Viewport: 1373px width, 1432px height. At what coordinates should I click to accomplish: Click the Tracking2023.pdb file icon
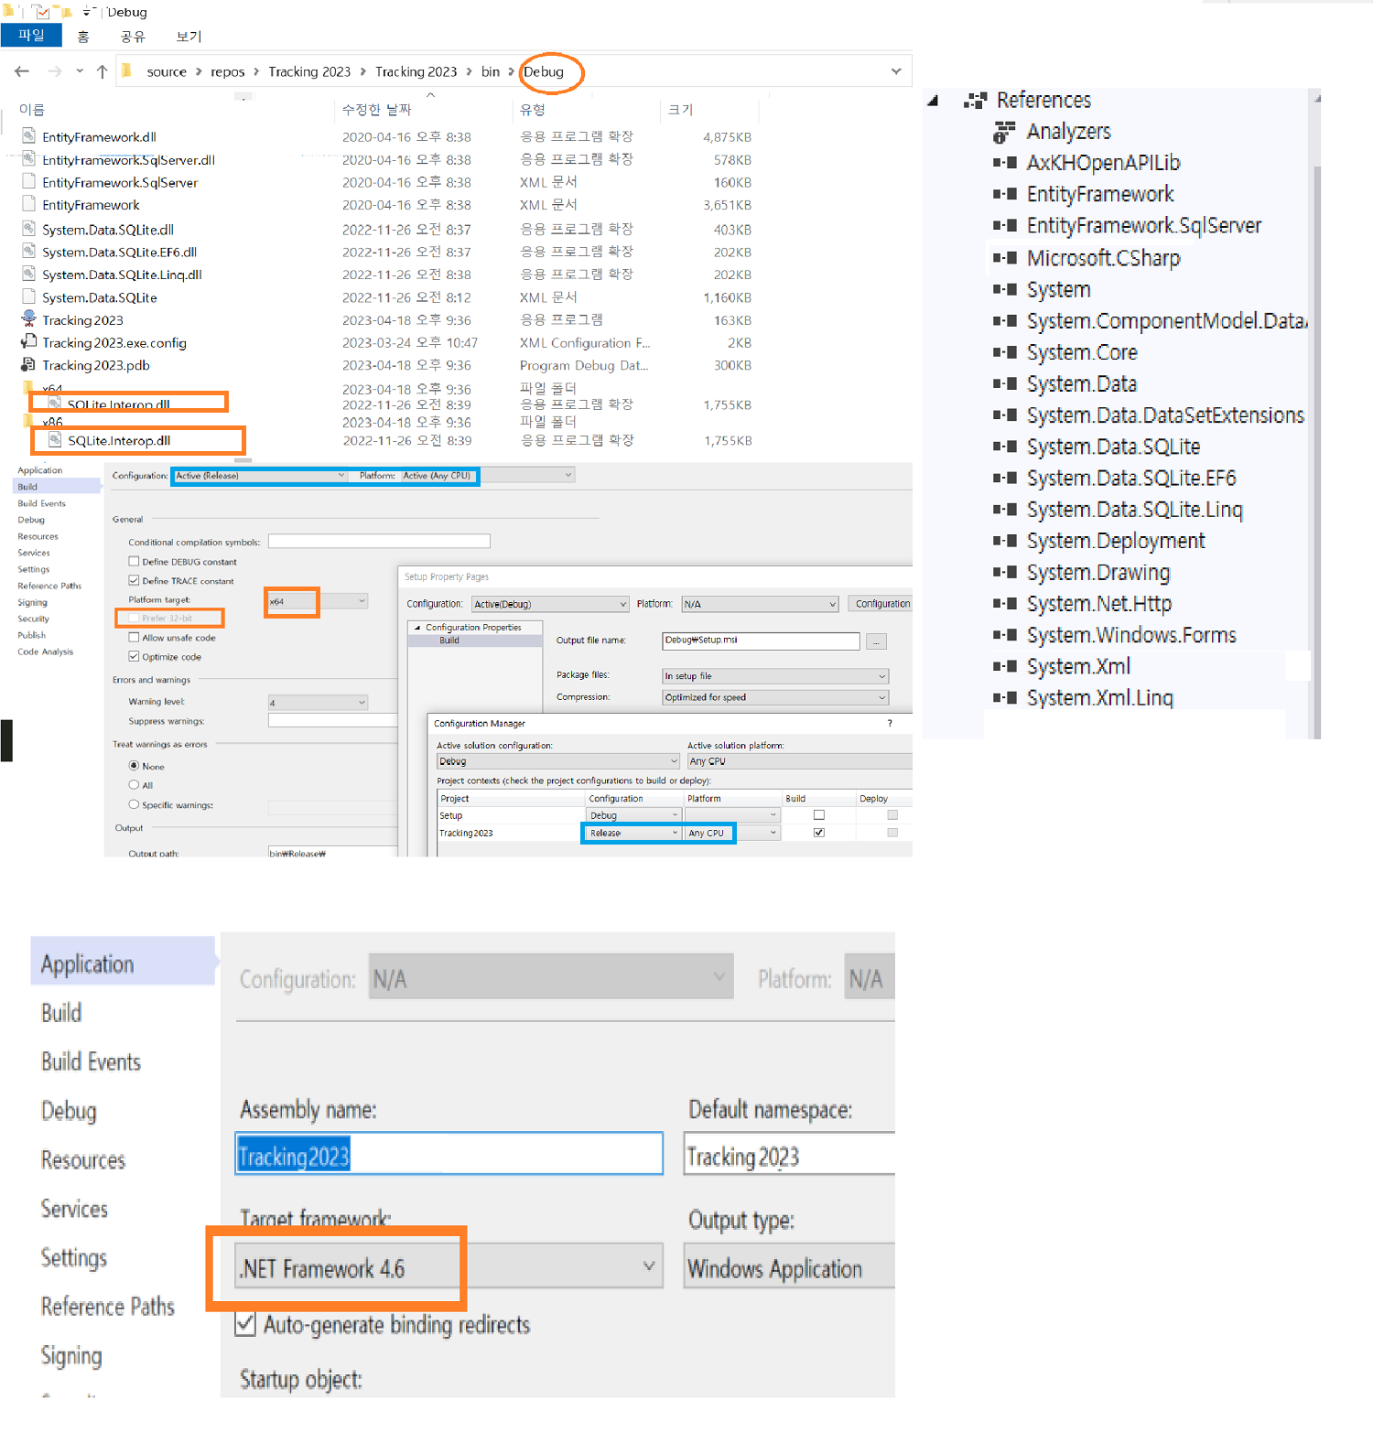tap(28, 365)
